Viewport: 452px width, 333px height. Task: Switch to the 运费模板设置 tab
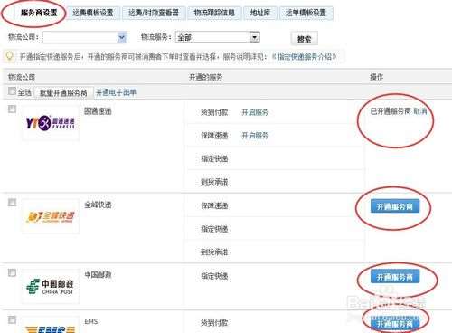pos(93,13)
